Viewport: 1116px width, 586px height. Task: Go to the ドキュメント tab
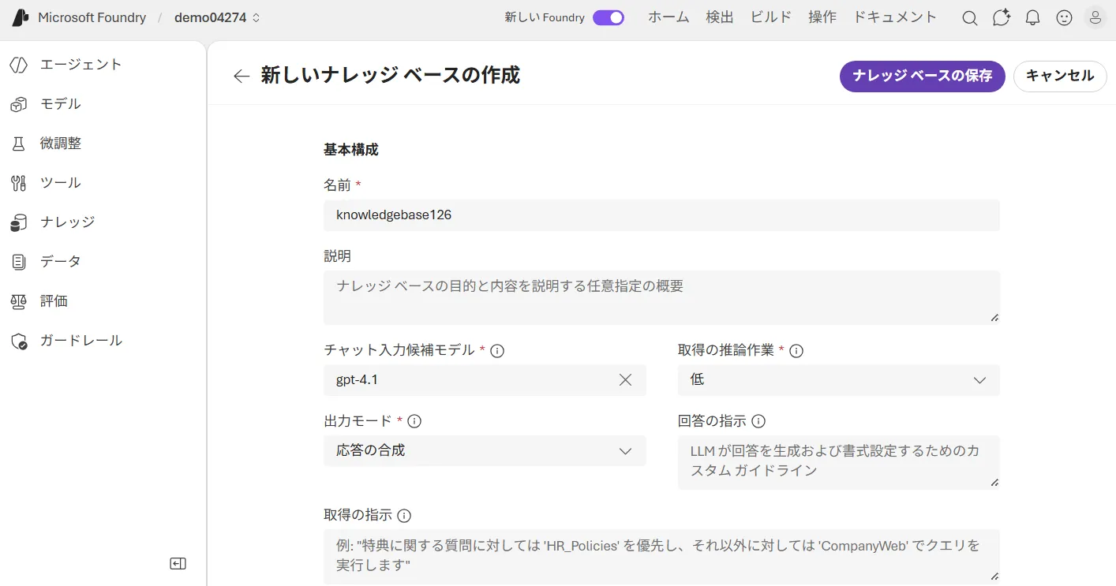[x=895, y=17]
